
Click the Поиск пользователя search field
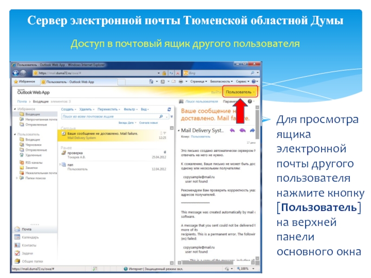202,101
